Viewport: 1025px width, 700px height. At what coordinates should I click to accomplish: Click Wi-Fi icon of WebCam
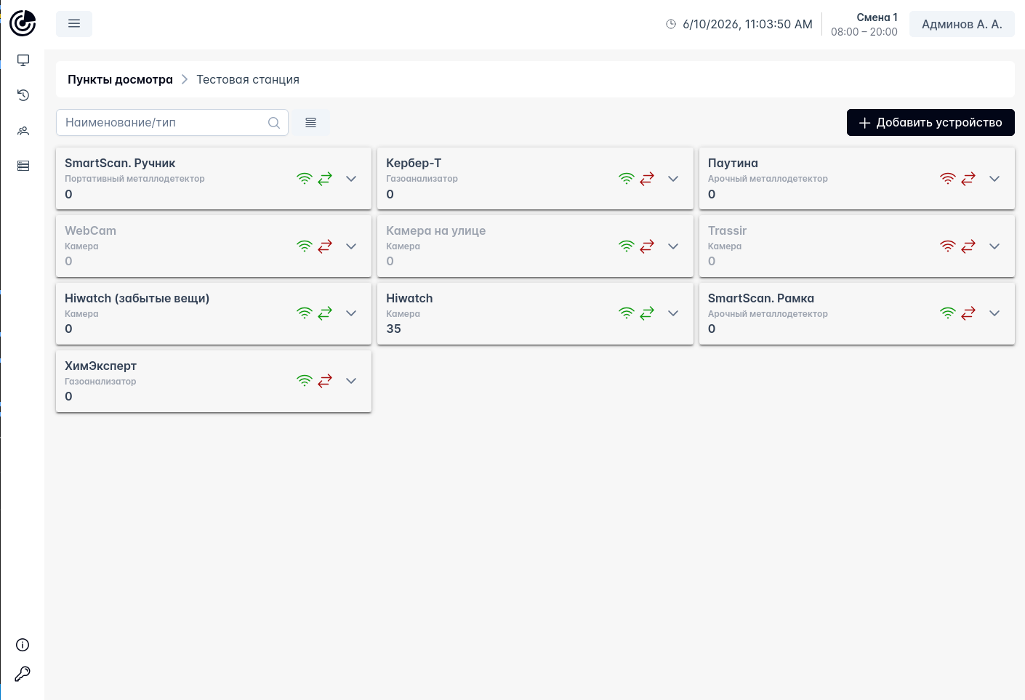point(305,246)
